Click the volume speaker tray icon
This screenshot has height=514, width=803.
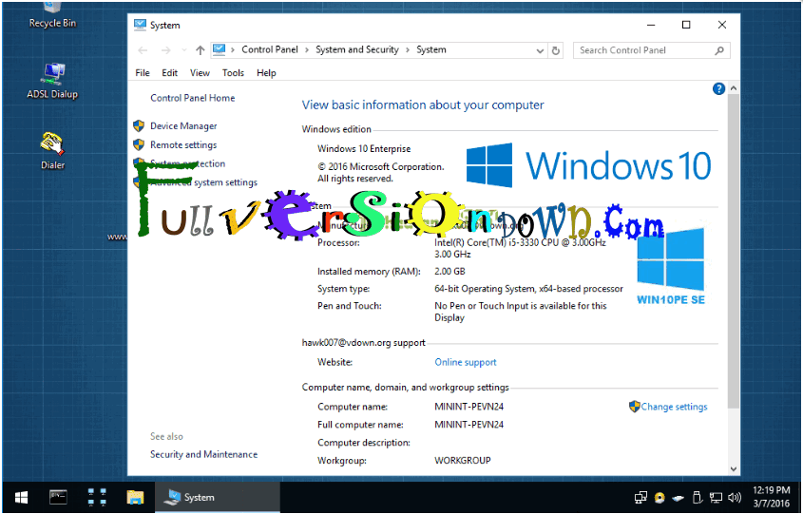pos(735,497)
